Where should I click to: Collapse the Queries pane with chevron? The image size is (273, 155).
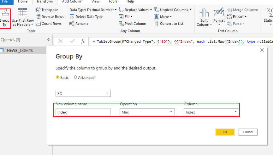pyautogui.click(x=49, y=40)
